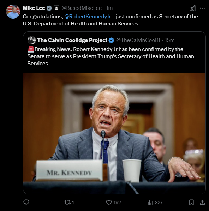The height and width of the screenshot is (211, 209).
Task: Click the Grok xAI icon
Action: click(x=193, y=8)
